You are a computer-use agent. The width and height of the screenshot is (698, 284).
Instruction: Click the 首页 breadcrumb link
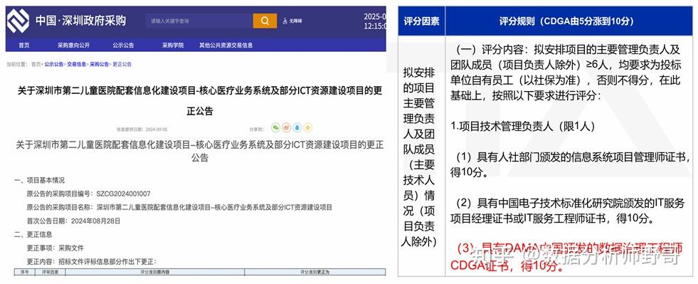point(36,65)
